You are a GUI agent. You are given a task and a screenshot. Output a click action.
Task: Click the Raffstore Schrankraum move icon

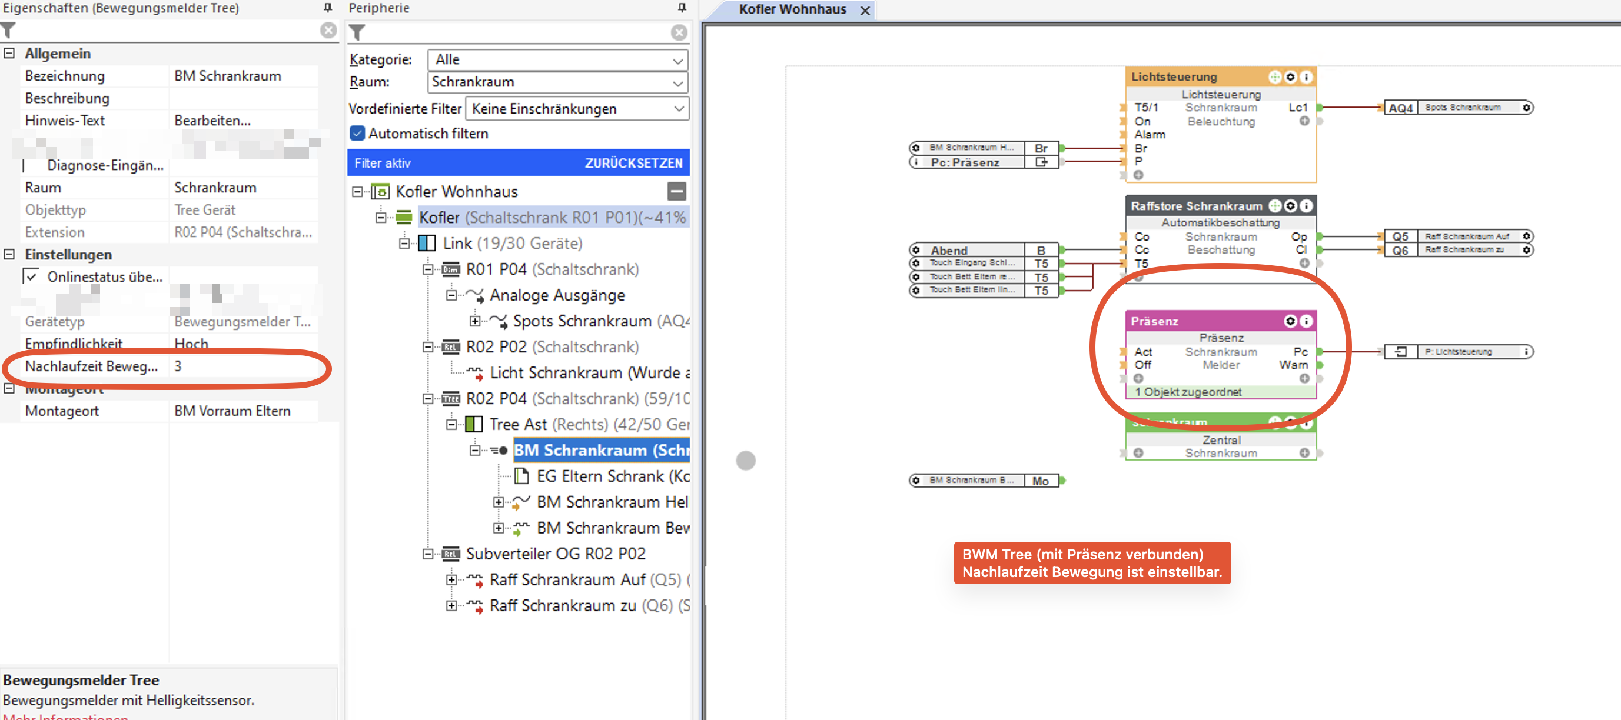pos(1274,206)
